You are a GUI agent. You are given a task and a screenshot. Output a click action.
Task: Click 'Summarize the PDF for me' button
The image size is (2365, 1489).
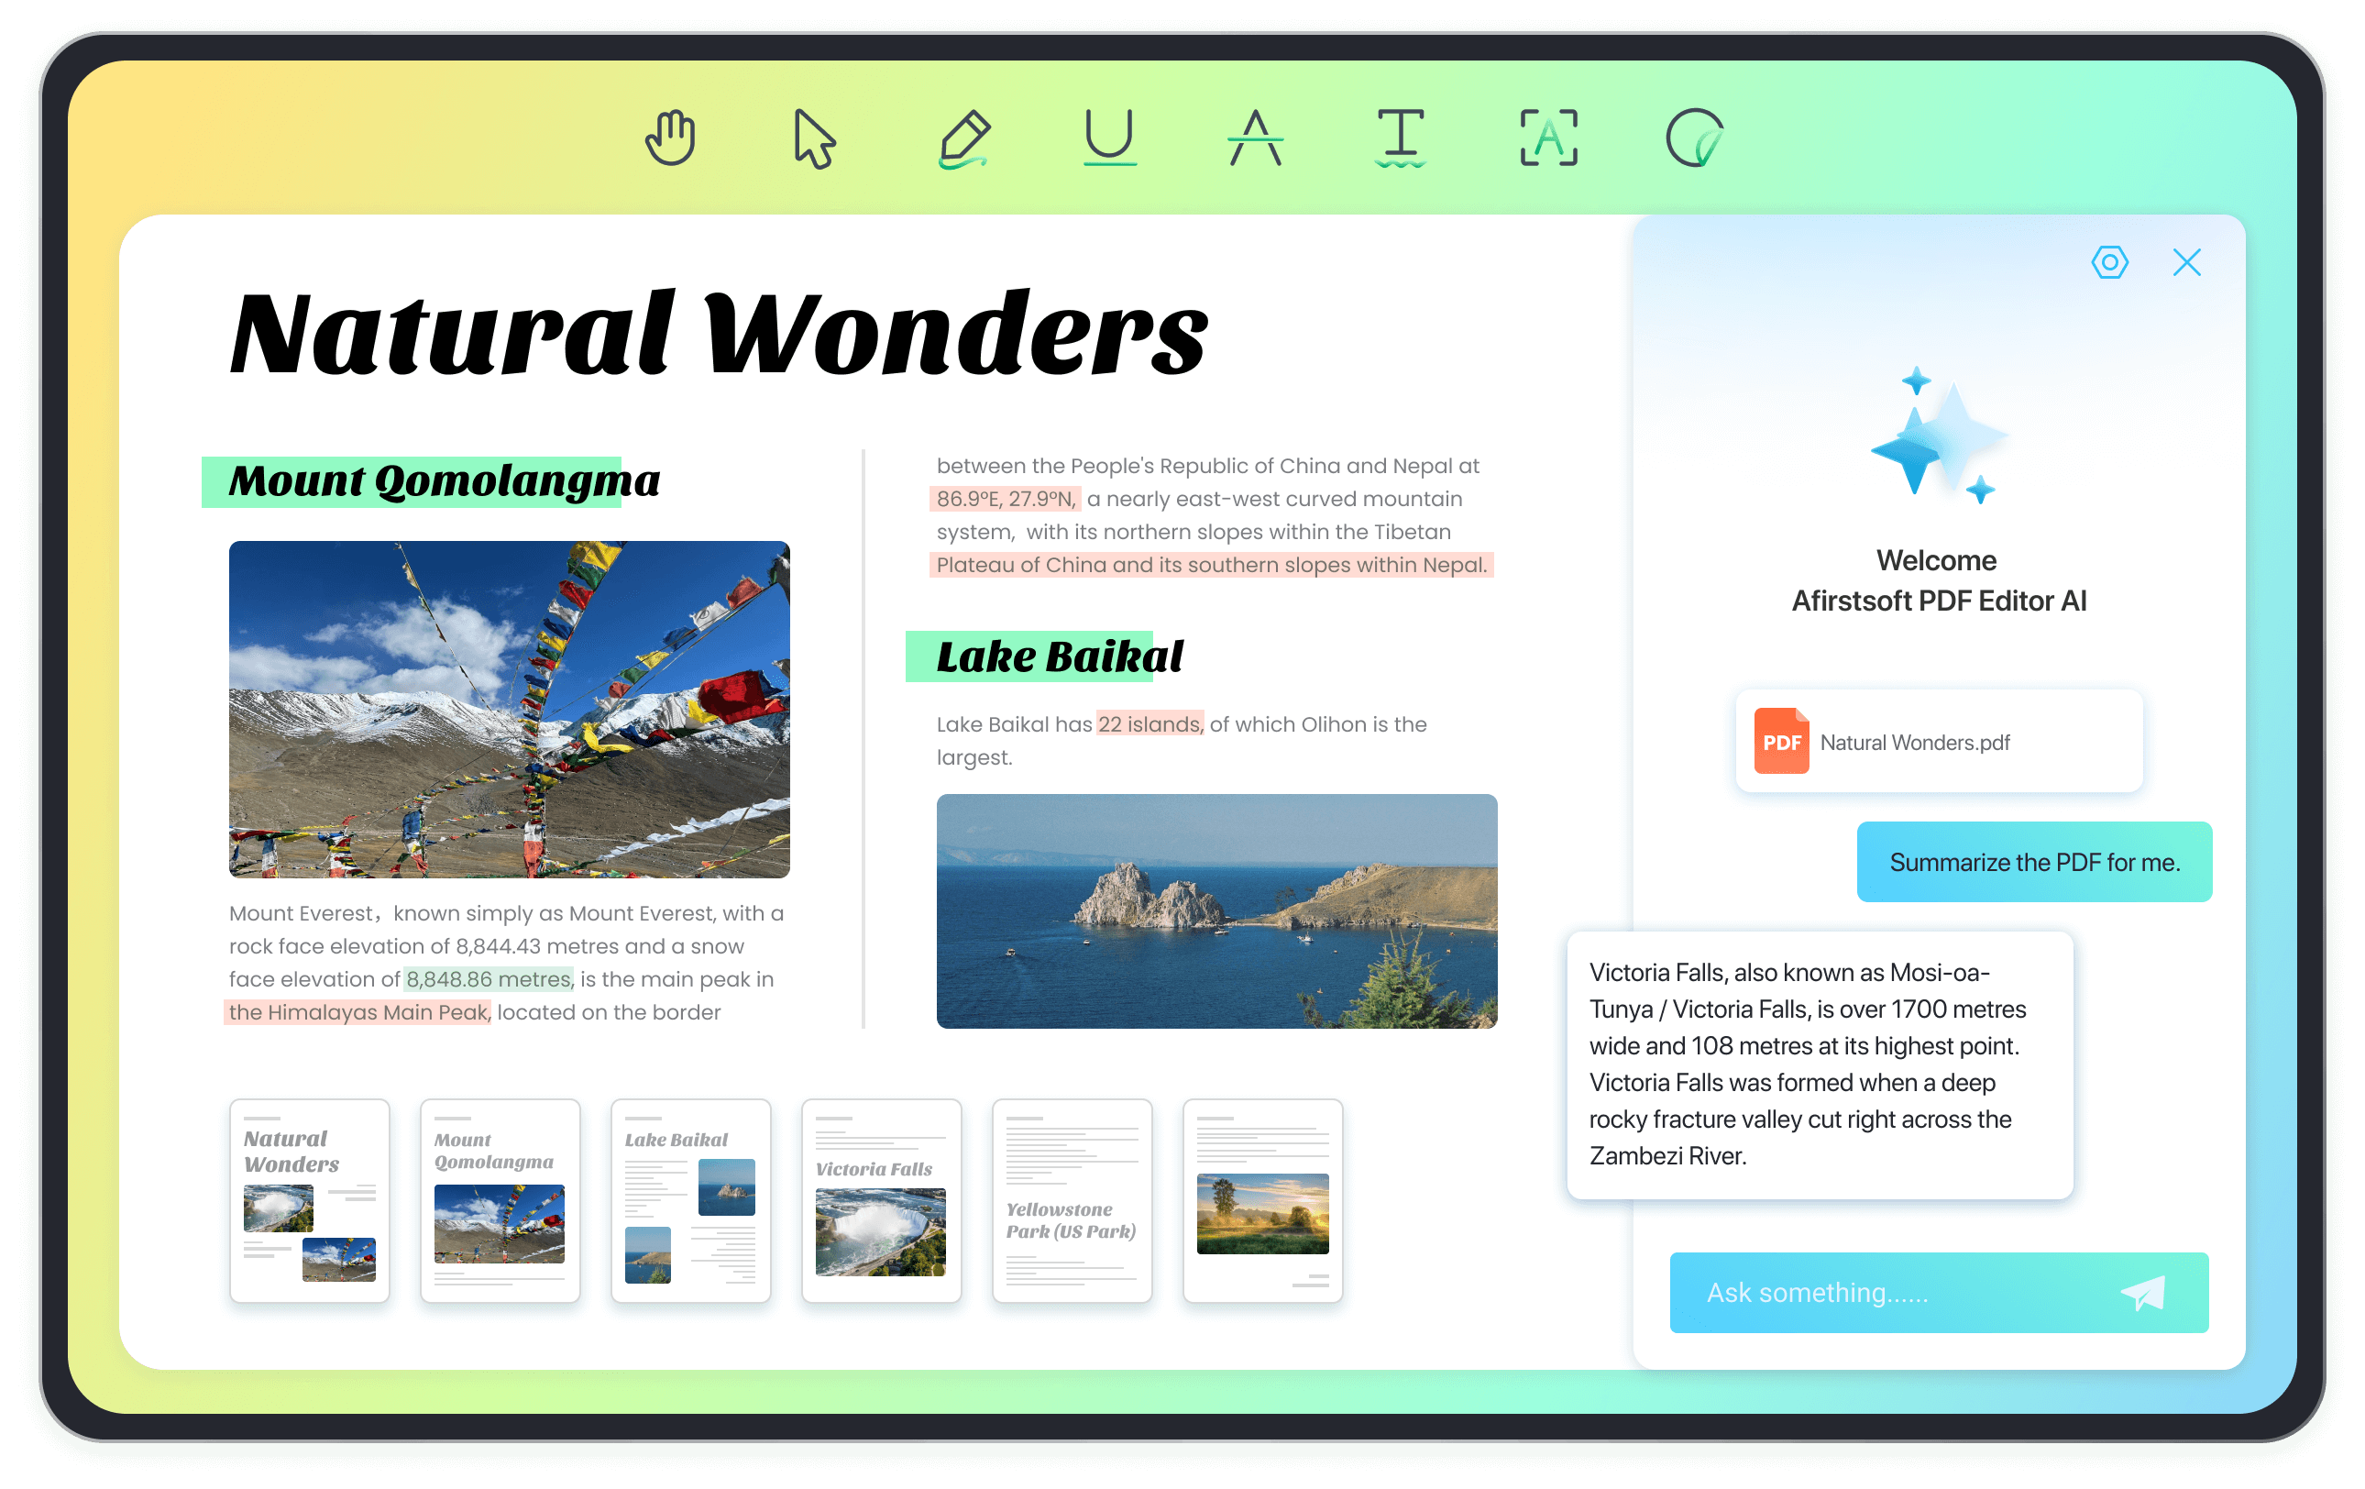[x=2032, y=861]
